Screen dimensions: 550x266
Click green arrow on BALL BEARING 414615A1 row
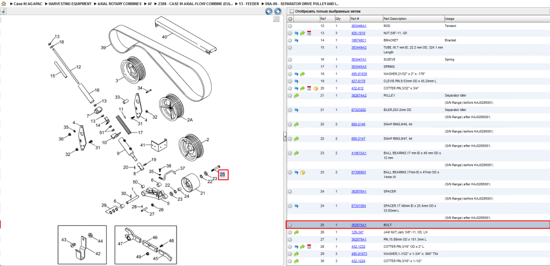(296, 153)
